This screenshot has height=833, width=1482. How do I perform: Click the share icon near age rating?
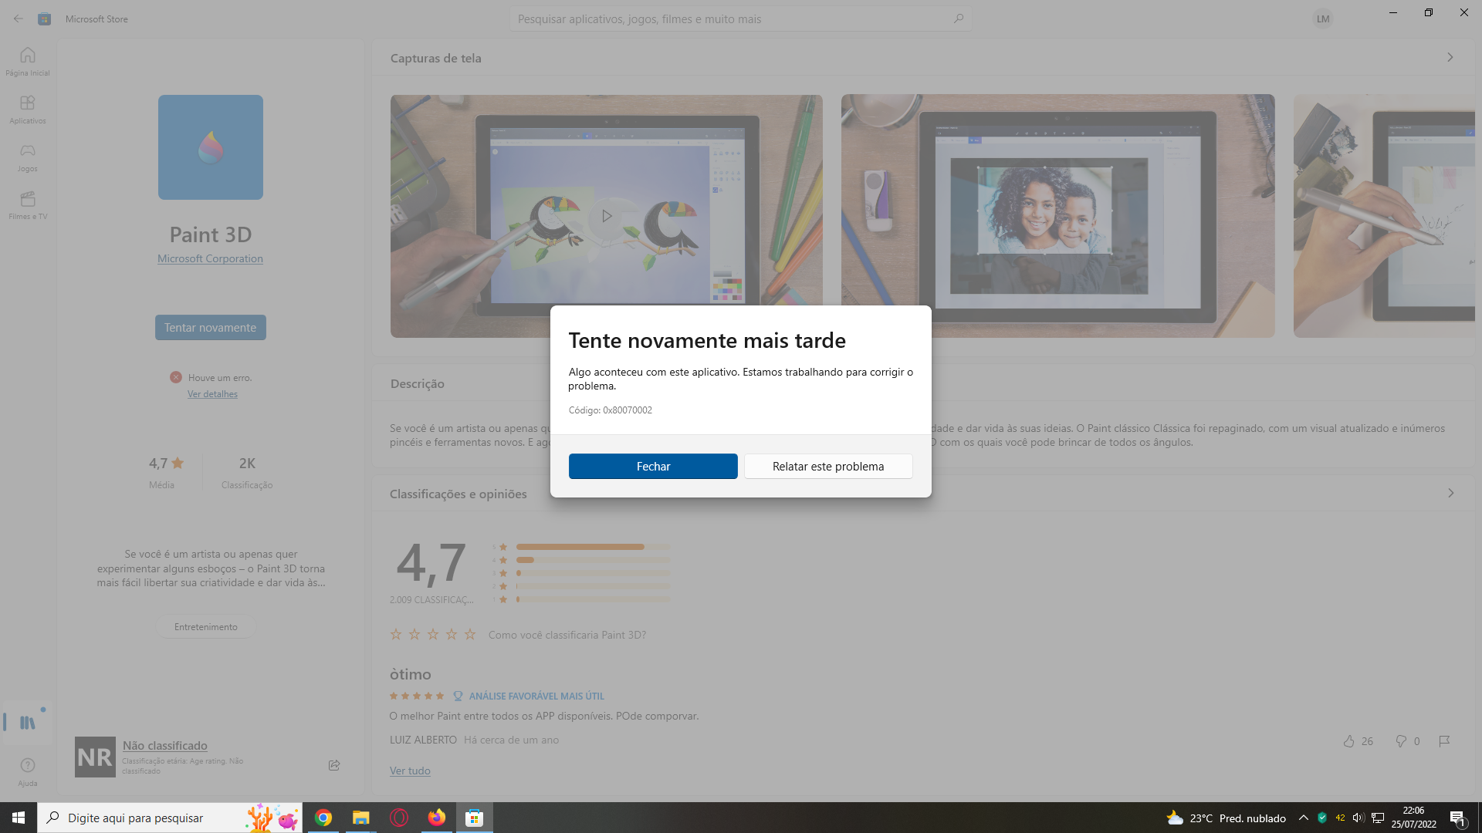334,765
